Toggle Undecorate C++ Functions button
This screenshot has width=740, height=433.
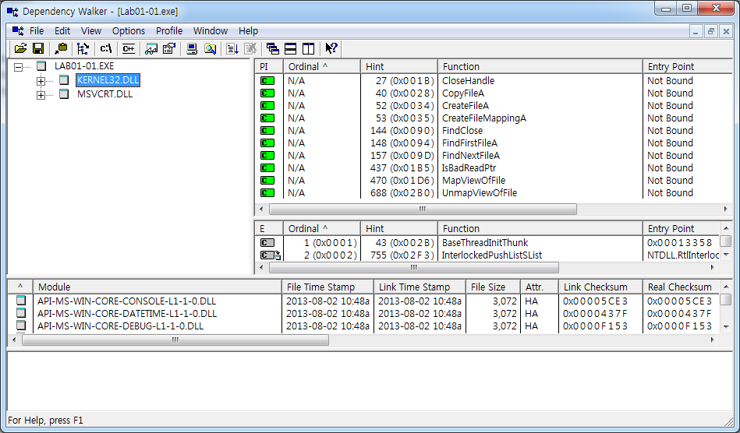point(128,48)
